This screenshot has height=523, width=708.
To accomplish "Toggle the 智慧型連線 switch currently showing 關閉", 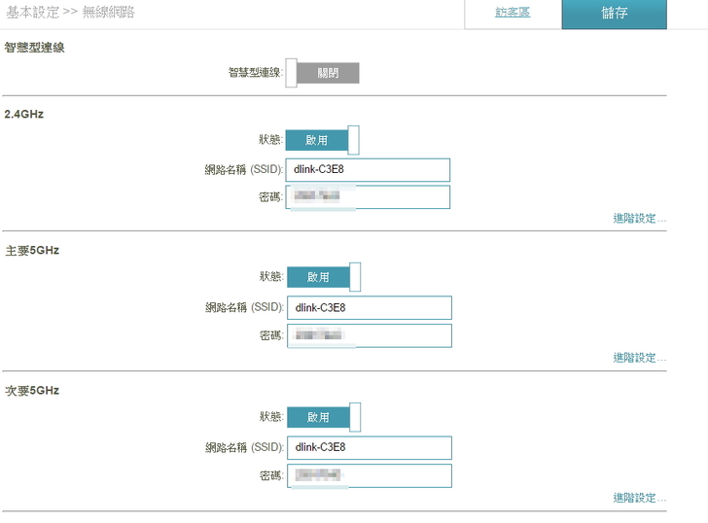I will coord(322,73).
